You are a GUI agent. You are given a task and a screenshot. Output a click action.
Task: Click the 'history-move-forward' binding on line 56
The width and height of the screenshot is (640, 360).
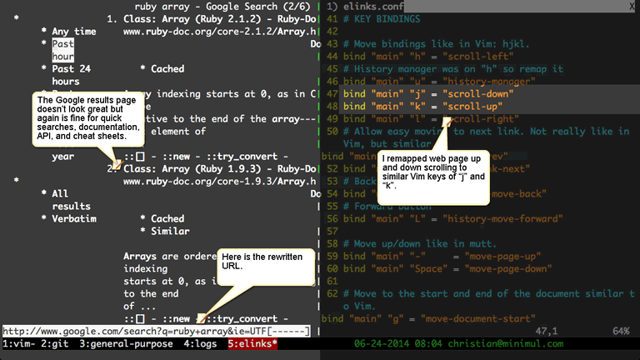[502, 218]
